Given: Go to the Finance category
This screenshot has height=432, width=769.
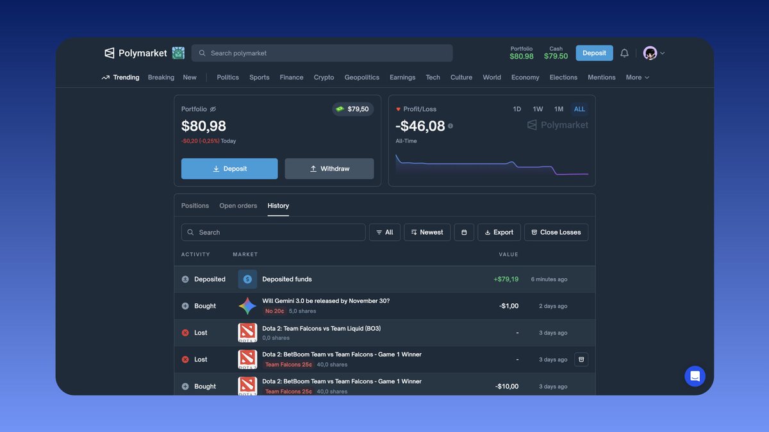Looking at the screenshot, I should click(292, 78).
